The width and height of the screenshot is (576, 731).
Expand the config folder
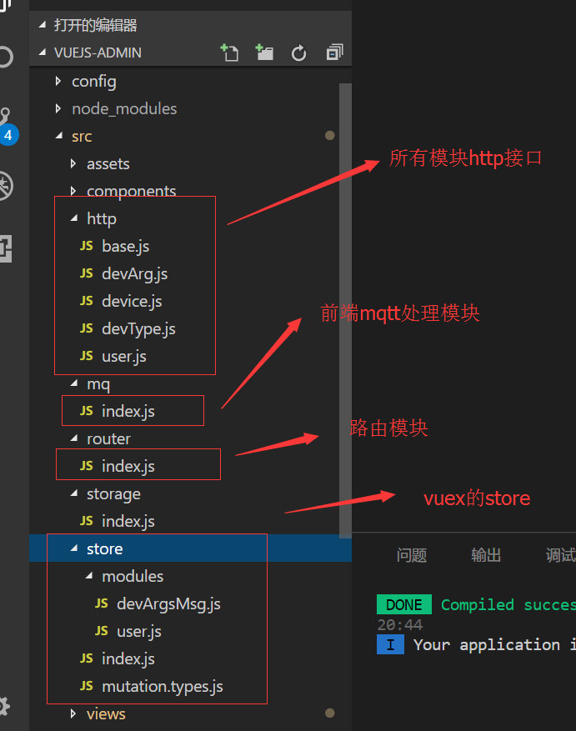point(93,82)
